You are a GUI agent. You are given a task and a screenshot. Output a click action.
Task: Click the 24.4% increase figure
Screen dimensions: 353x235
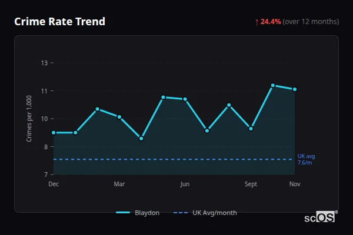(271, 22)
